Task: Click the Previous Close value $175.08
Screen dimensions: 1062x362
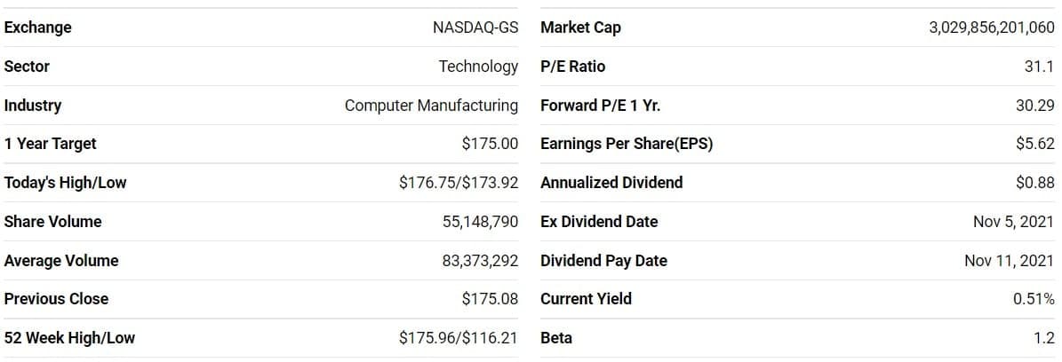Action: tap(490, 299)
